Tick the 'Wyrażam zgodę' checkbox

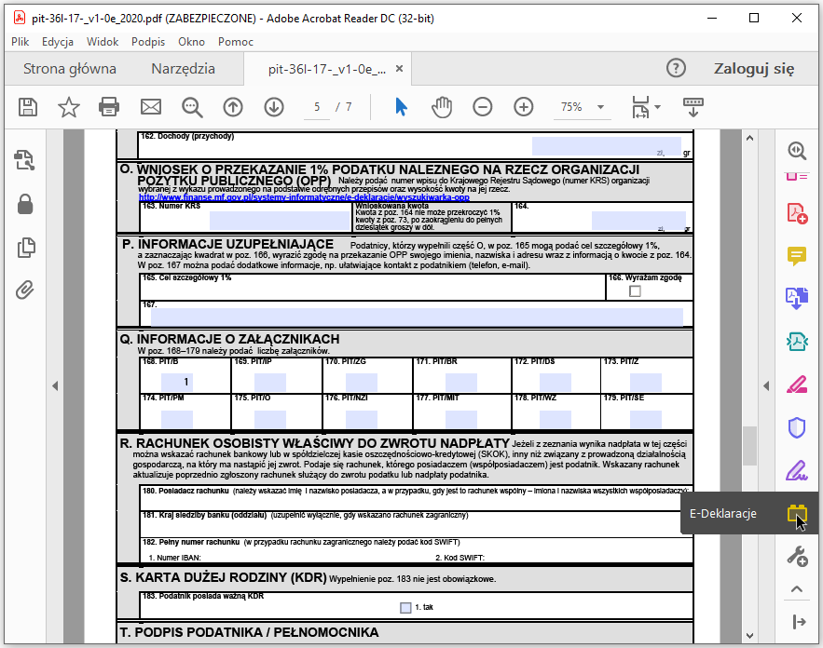click(x=635, y=291)
